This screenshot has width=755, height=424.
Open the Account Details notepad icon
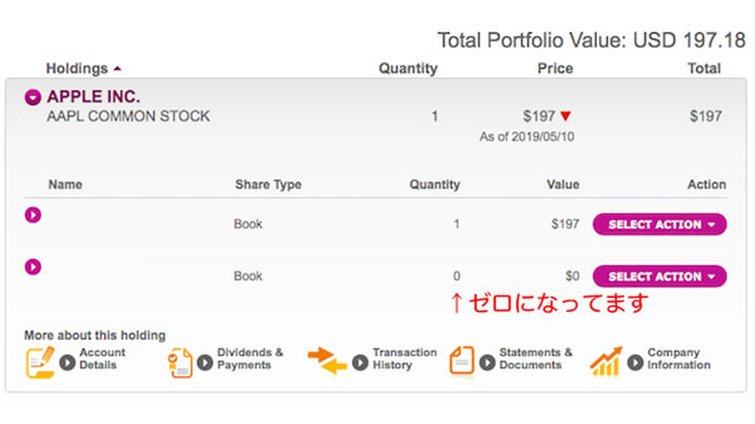(40, 362)
